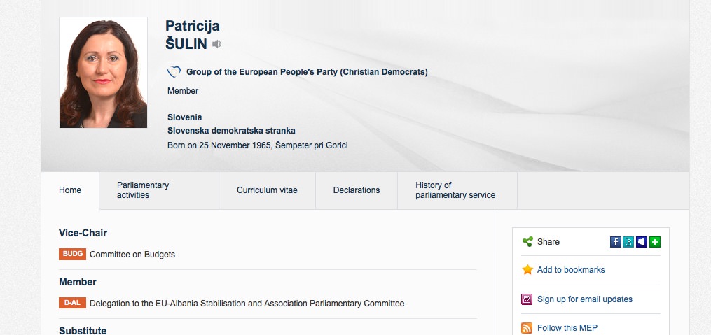Viewport: 711px width, 335px height.
Task: Click the Add to bookmarks link
Action: (x=571, y=270)
